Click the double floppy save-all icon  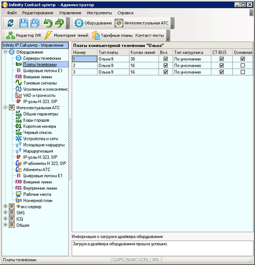pyautogui.click(x=35, y=23)
